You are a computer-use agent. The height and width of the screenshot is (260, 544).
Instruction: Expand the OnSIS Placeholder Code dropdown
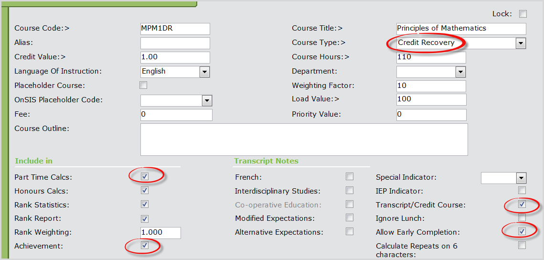[x=207, y=100]
